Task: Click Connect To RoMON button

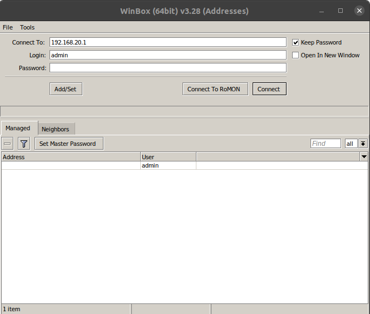Action: [x=214, y=89]
